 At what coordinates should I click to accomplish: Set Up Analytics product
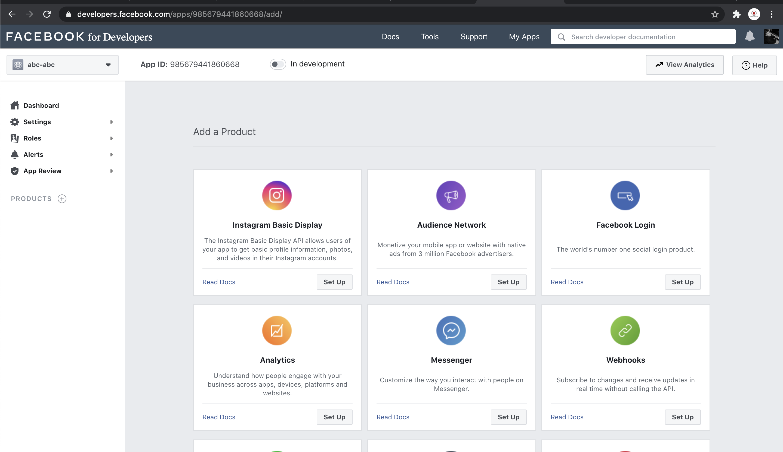(334, 417)
